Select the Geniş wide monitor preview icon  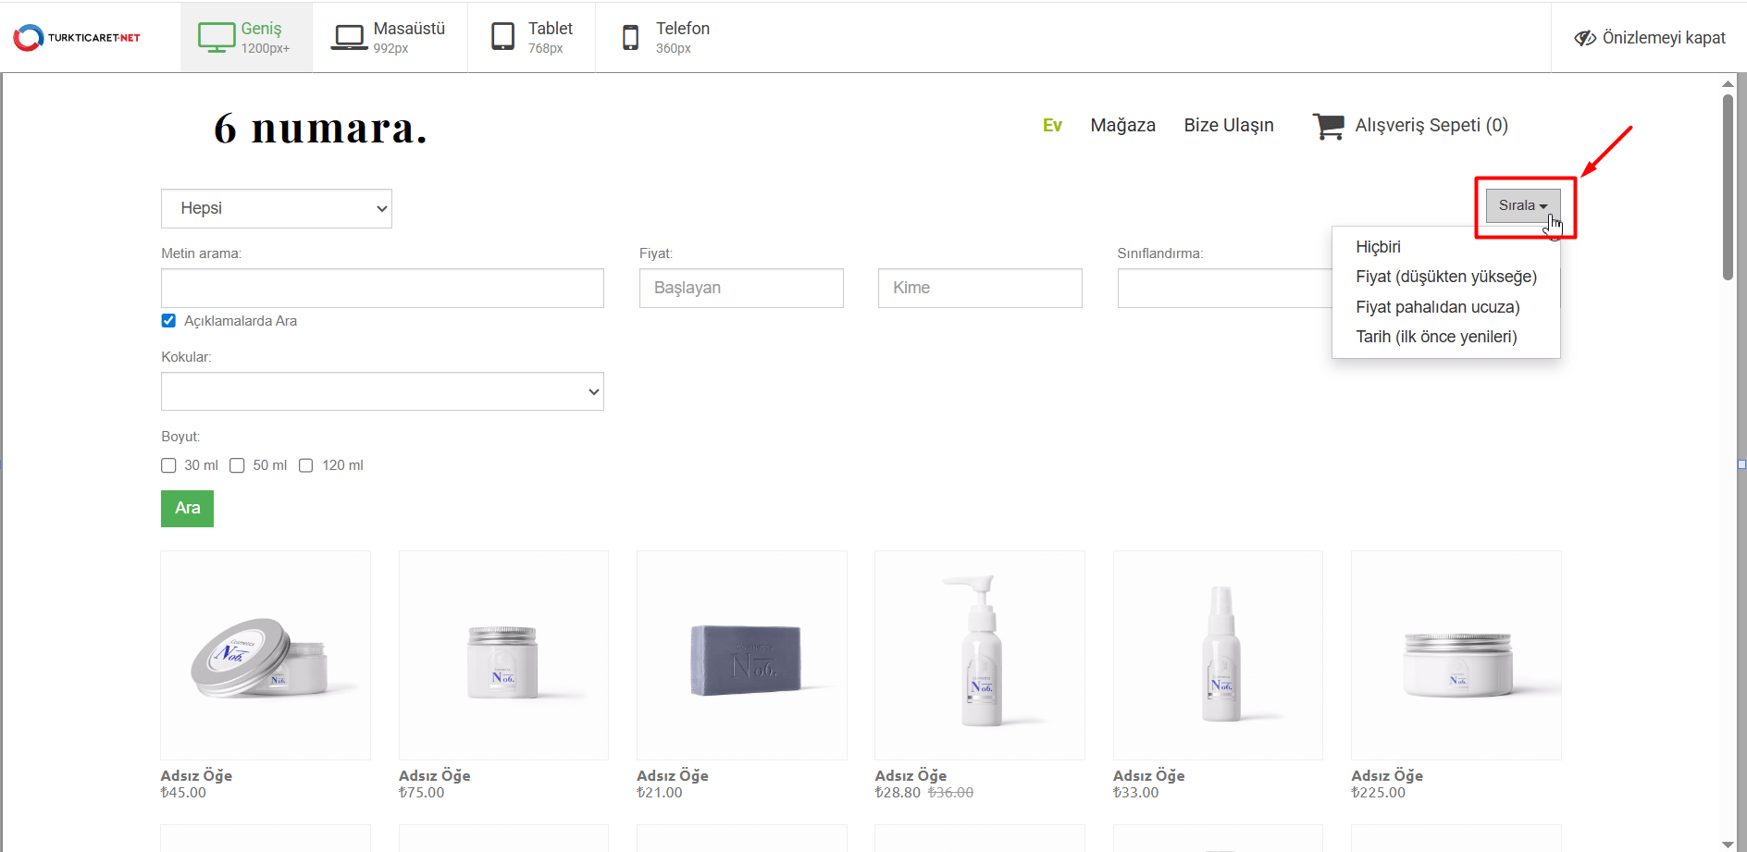pyautogui.click(x=217, y=37)
